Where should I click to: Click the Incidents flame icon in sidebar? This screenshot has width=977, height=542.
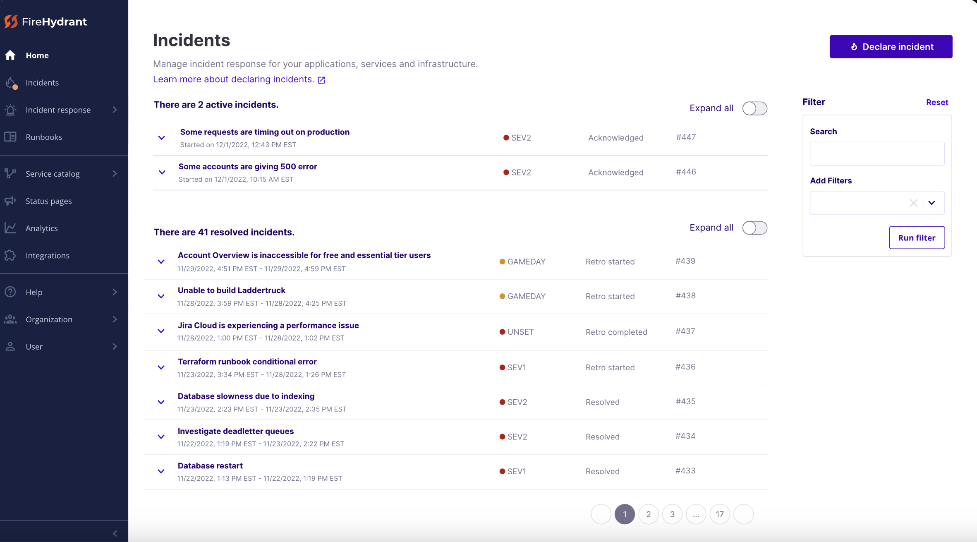(11, 83)
